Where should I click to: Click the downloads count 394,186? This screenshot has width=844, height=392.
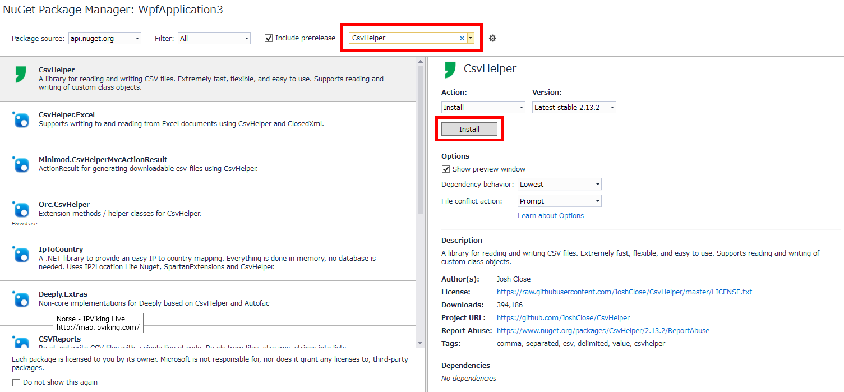click(510, 305)
